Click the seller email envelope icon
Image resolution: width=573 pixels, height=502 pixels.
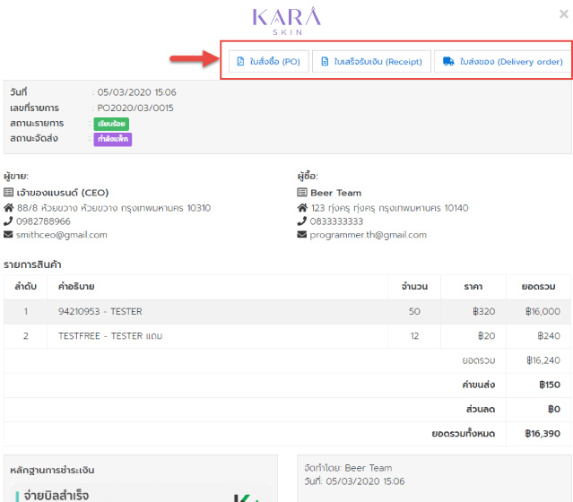[x=9, y=235]
